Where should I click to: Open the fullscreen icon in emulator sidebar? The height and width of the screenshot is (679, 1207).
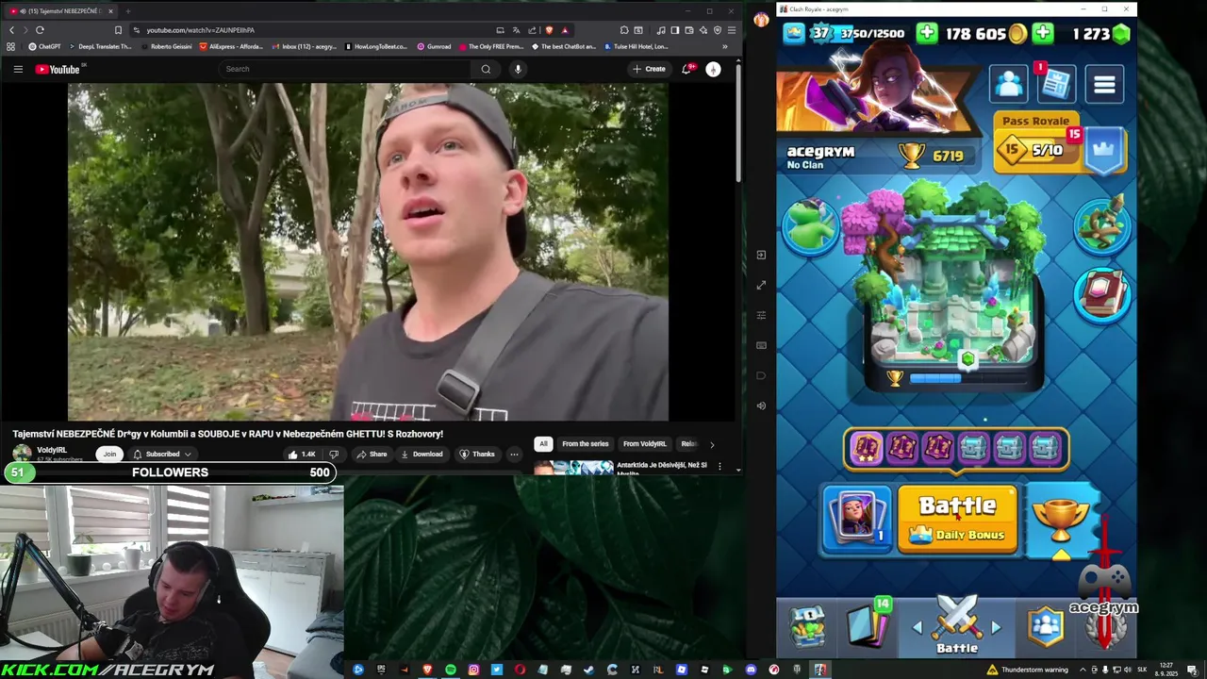(x=761, y=285)
